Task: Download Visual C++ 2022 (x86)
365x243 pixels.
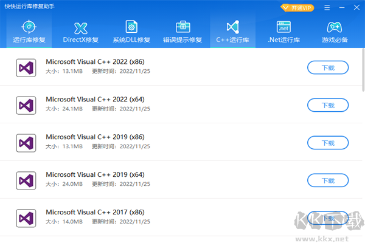Action: [328, 67]
